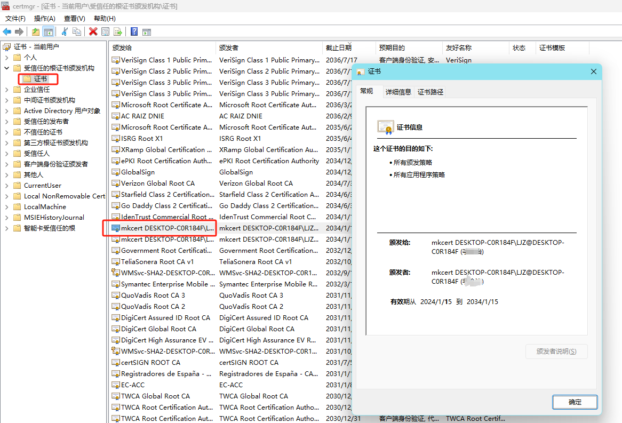Collapse the 受信任的根证书颁发机构 tree node
Viewport: 622px width, 423px height.
(6, 68)
